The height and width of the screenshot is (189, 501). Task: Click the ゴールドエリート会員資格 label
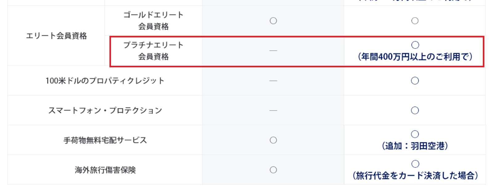click(x=154, y=21)
